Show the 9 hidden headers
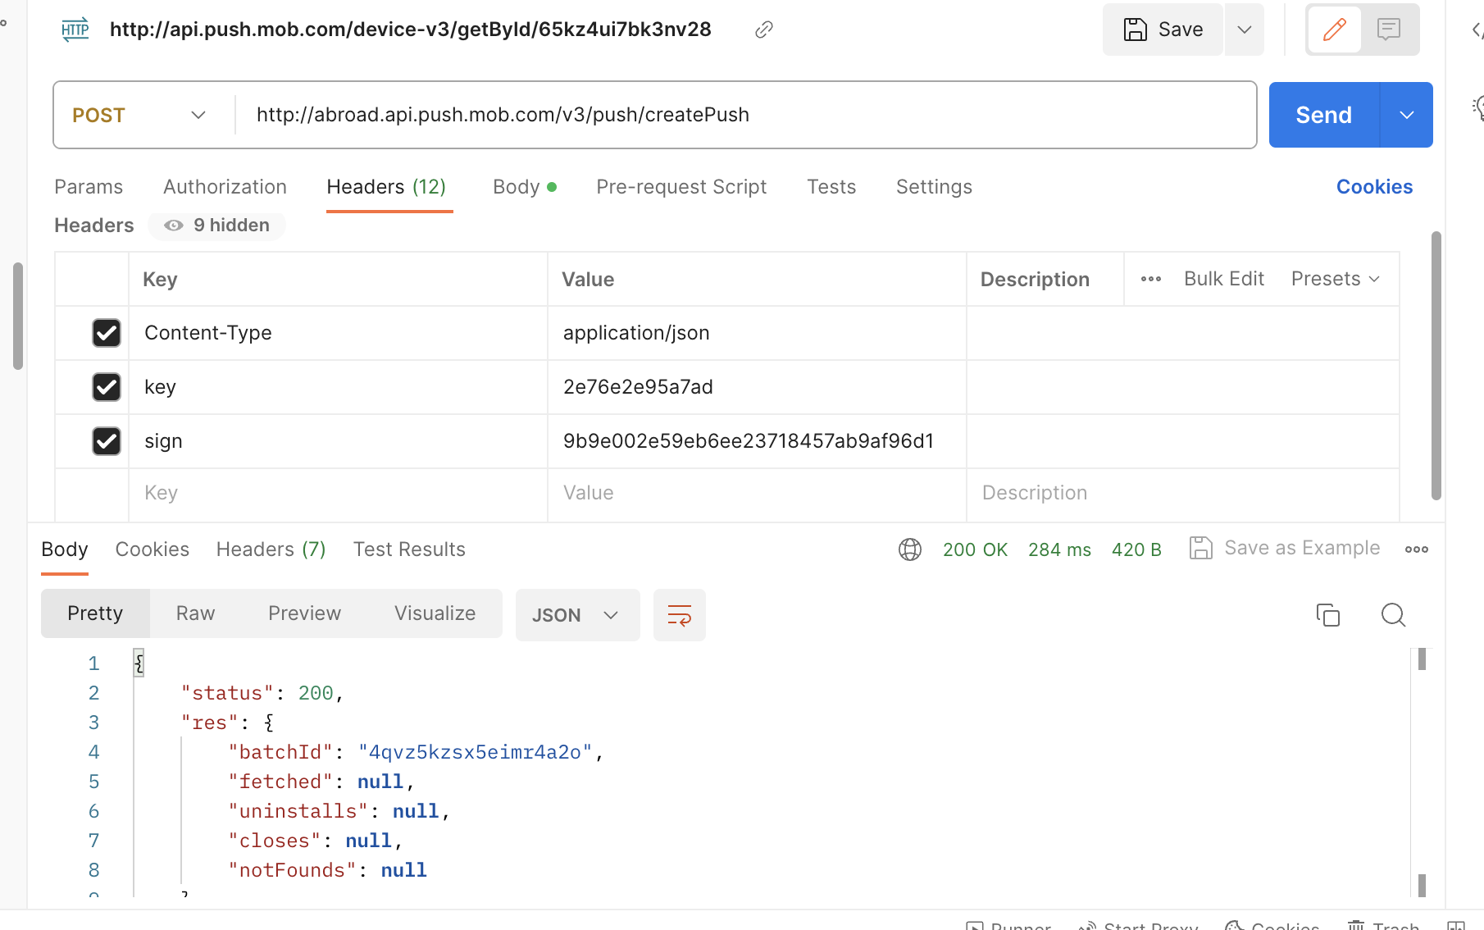Screen dimensions: 1484x930 (x=217, y=226)
